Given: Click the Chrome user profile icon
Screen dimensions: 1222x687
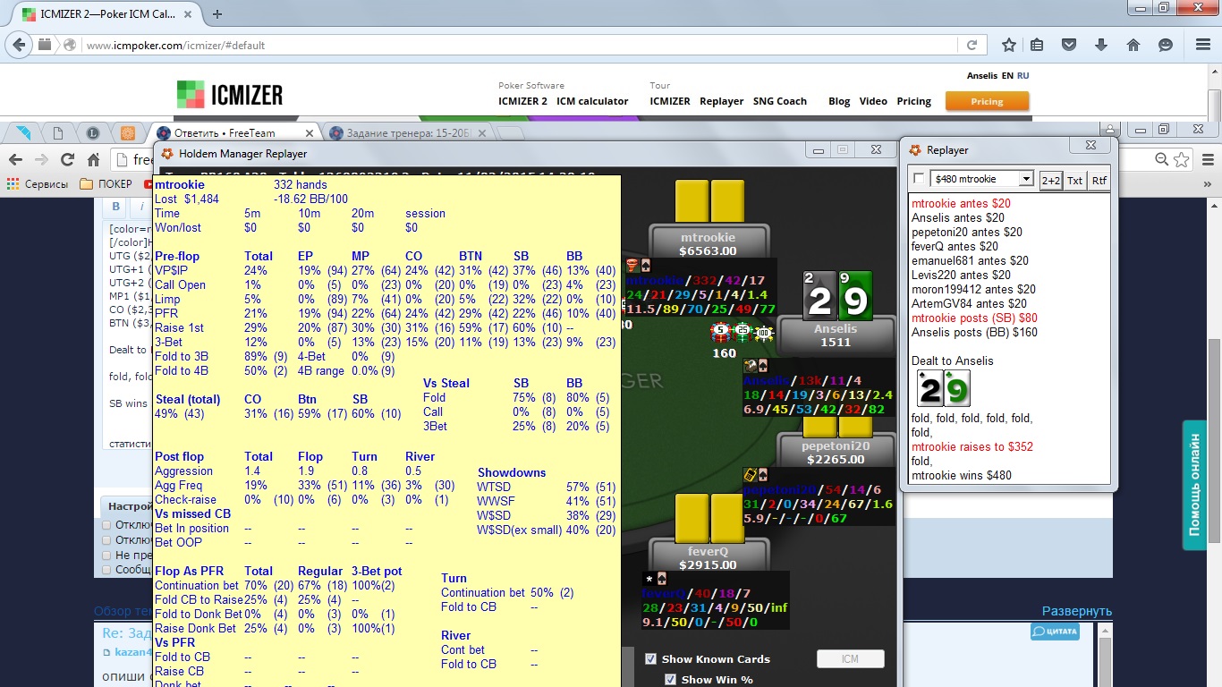Looking at the screenshot, I should tap(1109, 131).
